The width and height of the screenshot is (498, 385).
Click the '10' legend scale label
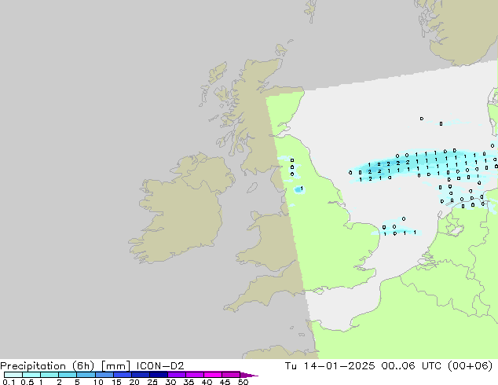point(98,382)
